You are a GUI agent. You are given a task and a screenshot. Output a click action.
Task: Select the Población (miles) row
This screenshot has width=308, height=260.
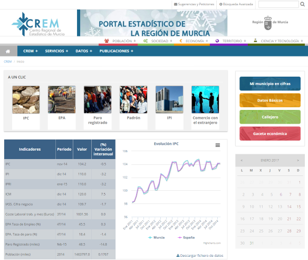60,255
